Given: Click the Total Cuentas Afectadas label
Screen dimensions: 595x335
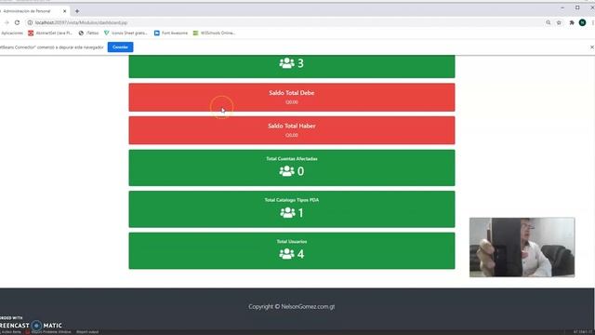Looking at the screenshot, I should [x=292, y=159].
